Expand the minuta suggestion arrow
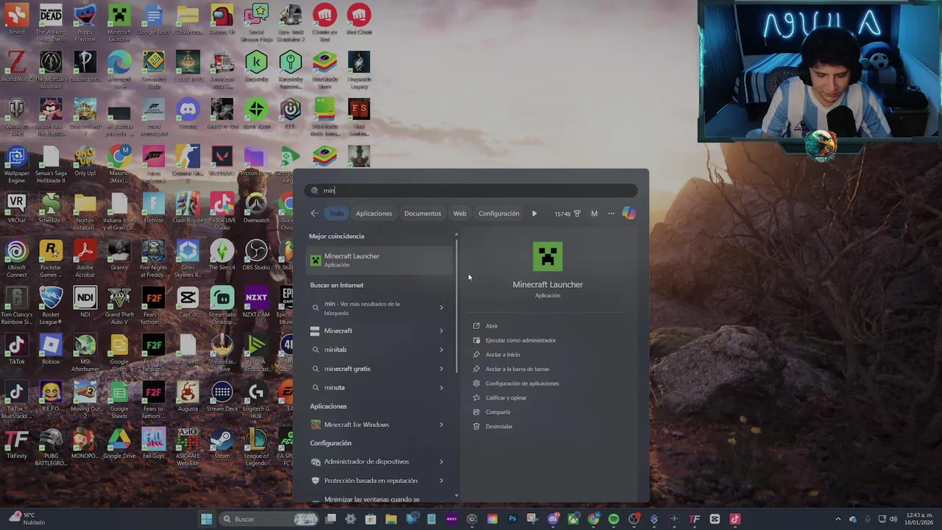The height and width of the screenshot is (530, 942). (x=442, y=388)
